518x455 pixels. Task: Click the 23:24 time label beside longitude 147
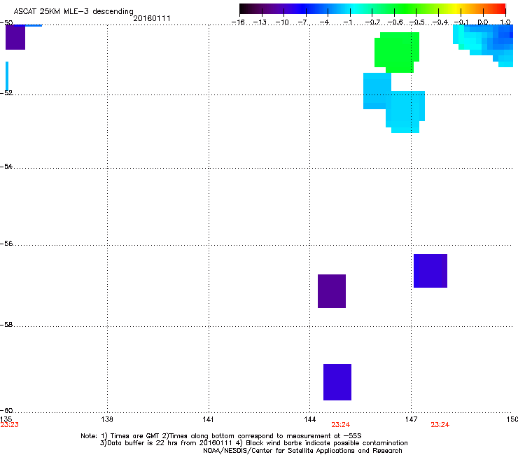440,425
